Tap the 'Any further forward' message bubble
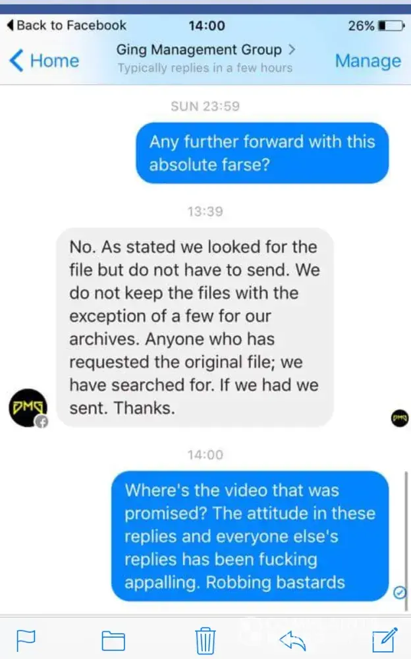The width and height of the screenshot is (411, 659). pos(262,153)
